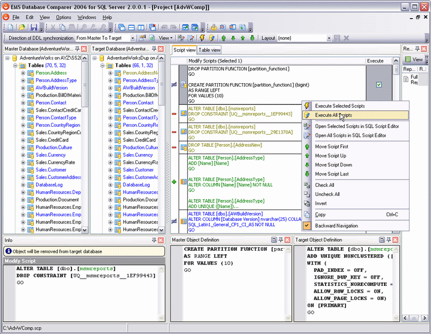
Task: Maximize the Target Object Definition panel
Action: 382,240
